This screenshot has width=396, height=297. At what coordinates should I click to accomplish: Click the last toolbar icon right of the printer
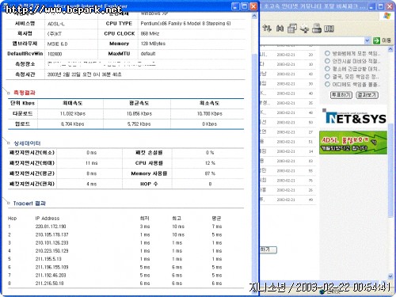coord(329,29)
